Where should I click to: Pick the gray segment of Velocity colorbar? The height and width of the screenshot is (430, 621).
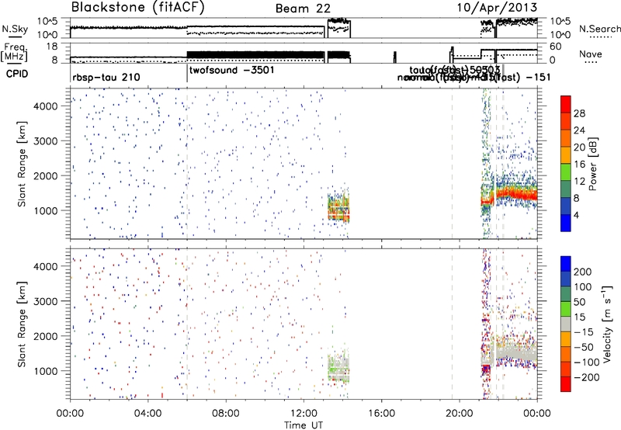click(x=566, y=324)
